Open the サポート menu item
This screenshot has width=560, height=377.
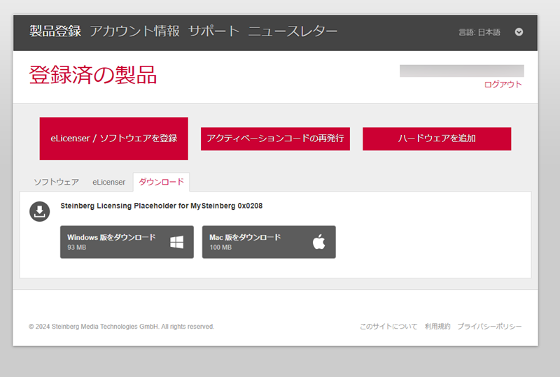[x=213, y=31]
